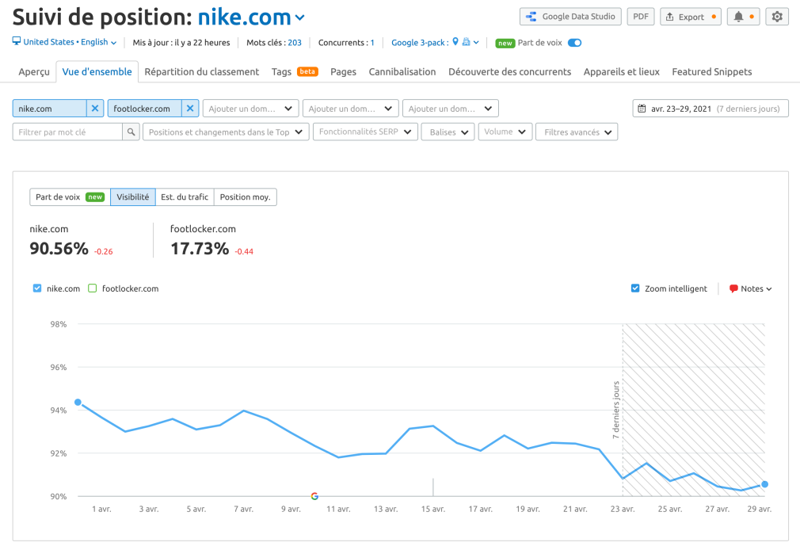800x550 pixels.
Task: Open the second Ajouter un domaine dropdown
Action: 350,109
